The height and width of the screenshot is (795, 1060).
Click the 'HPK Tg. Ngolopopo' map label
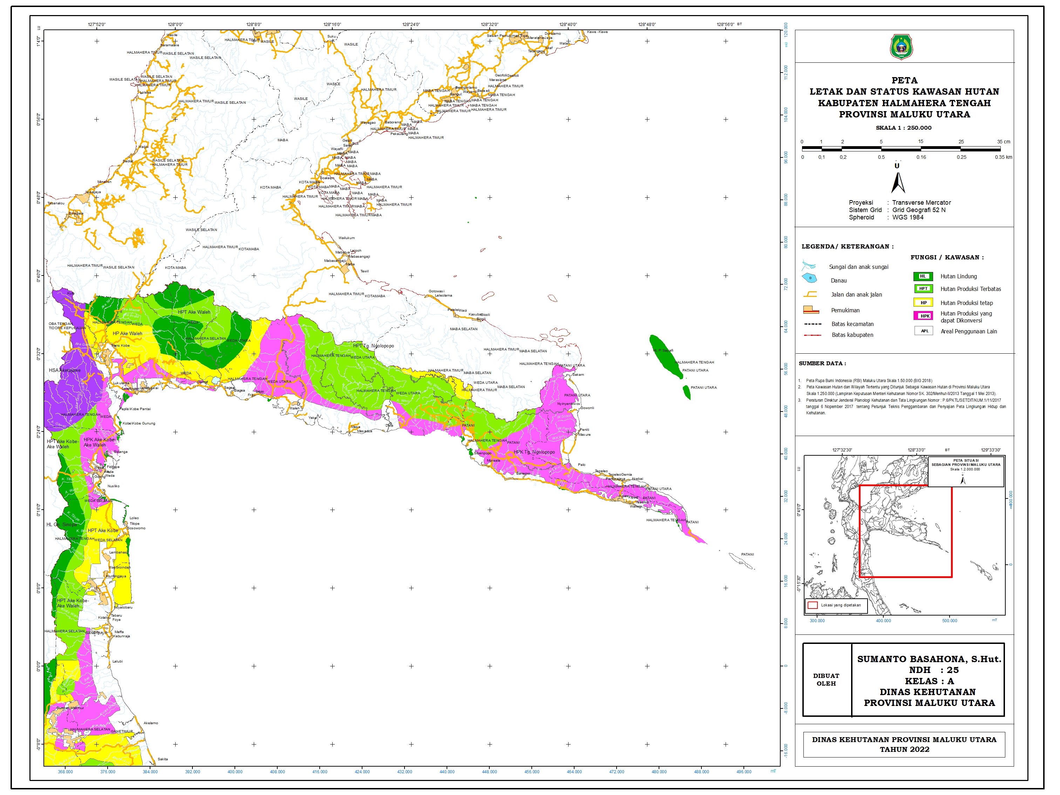pos(534,453)
